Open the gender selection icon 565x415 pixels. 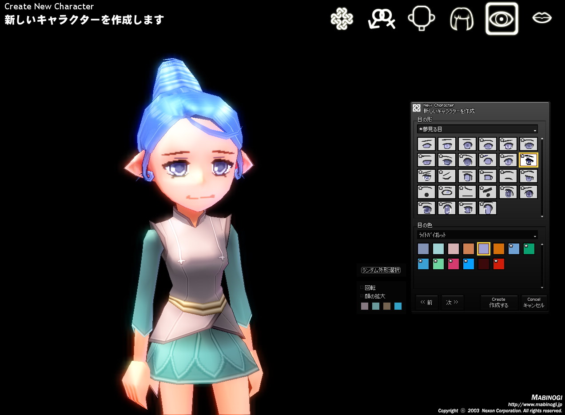[x=382, y=19]
